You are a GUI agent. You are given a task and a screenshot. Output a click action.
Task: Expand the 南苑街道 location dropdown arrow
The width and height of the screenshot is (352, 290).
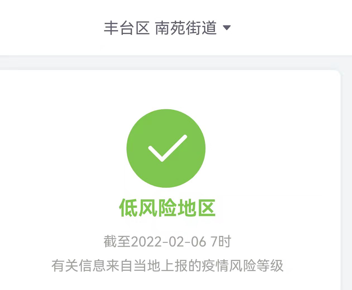[227, 28]
